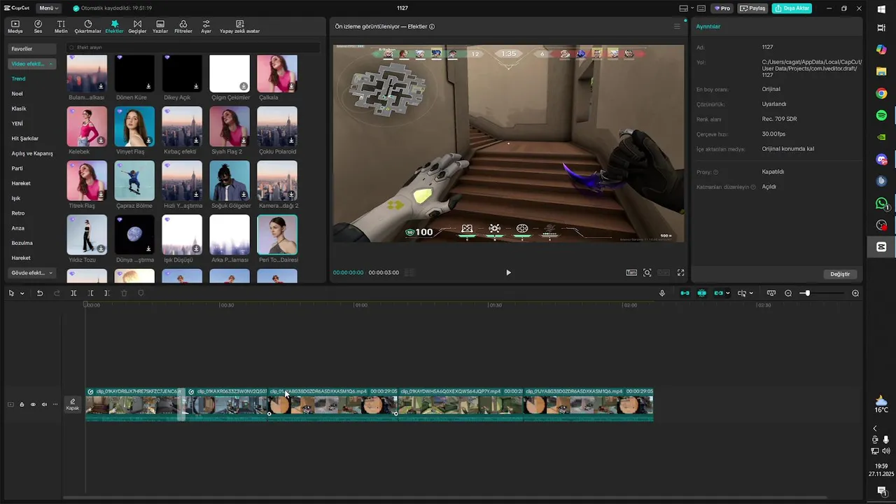
Task: Click the undo icon in timeline toolbar
Action: coord(40,293)
